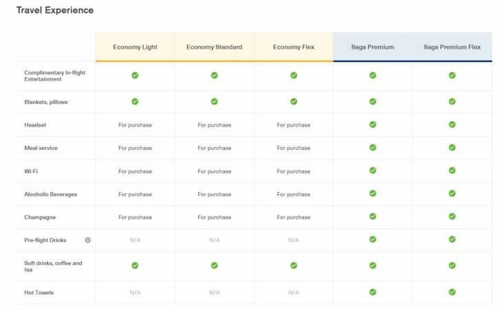Image resolution: width=501 pixels, height=311 pixels.
Task: Click Saga Premium Flex checkmark for Meal service
Action: 452,147
